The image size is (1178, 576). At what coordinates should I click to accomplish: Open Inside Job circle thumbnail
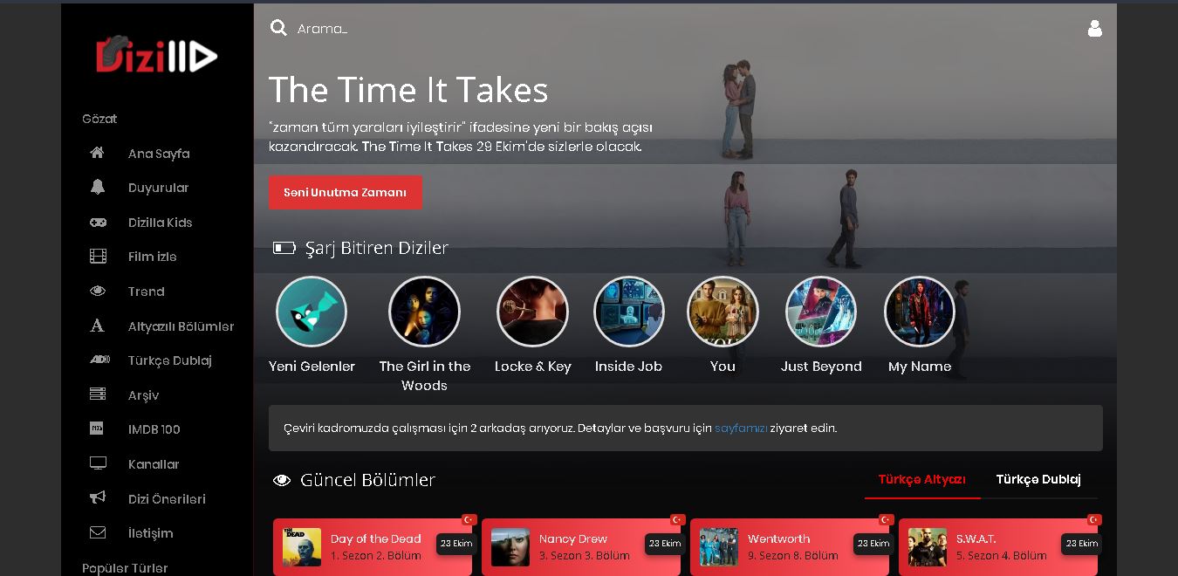point(629,312)
